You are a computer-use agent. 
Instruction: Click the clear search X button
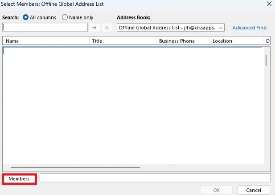click(x=107, y=28)
